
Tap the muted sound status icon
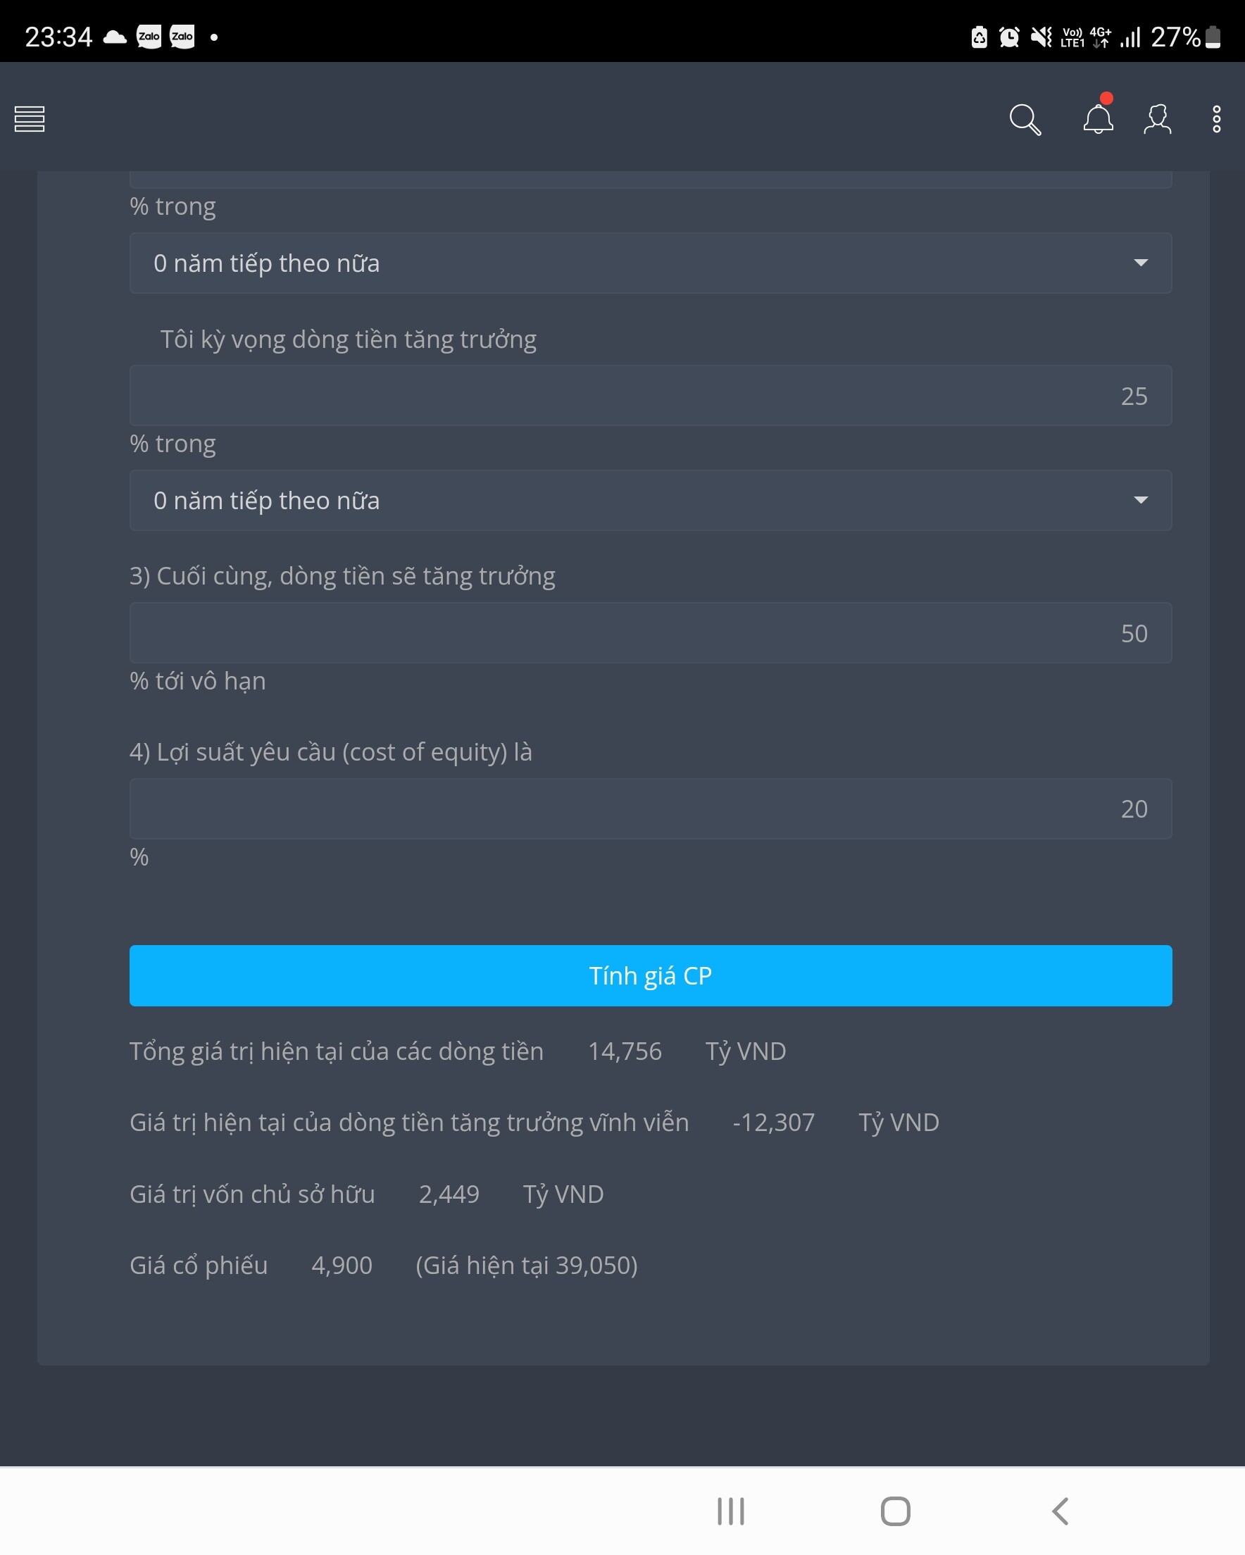tap(1041, 37)
